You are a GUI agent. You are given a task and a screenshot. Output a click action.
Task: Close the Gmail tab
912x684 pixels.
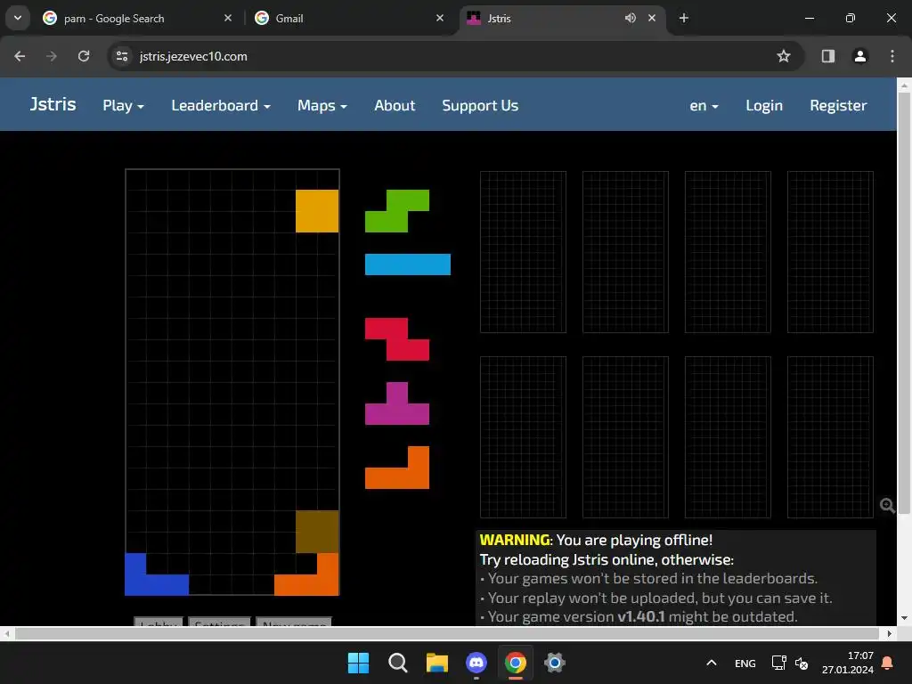coord(440,18)
